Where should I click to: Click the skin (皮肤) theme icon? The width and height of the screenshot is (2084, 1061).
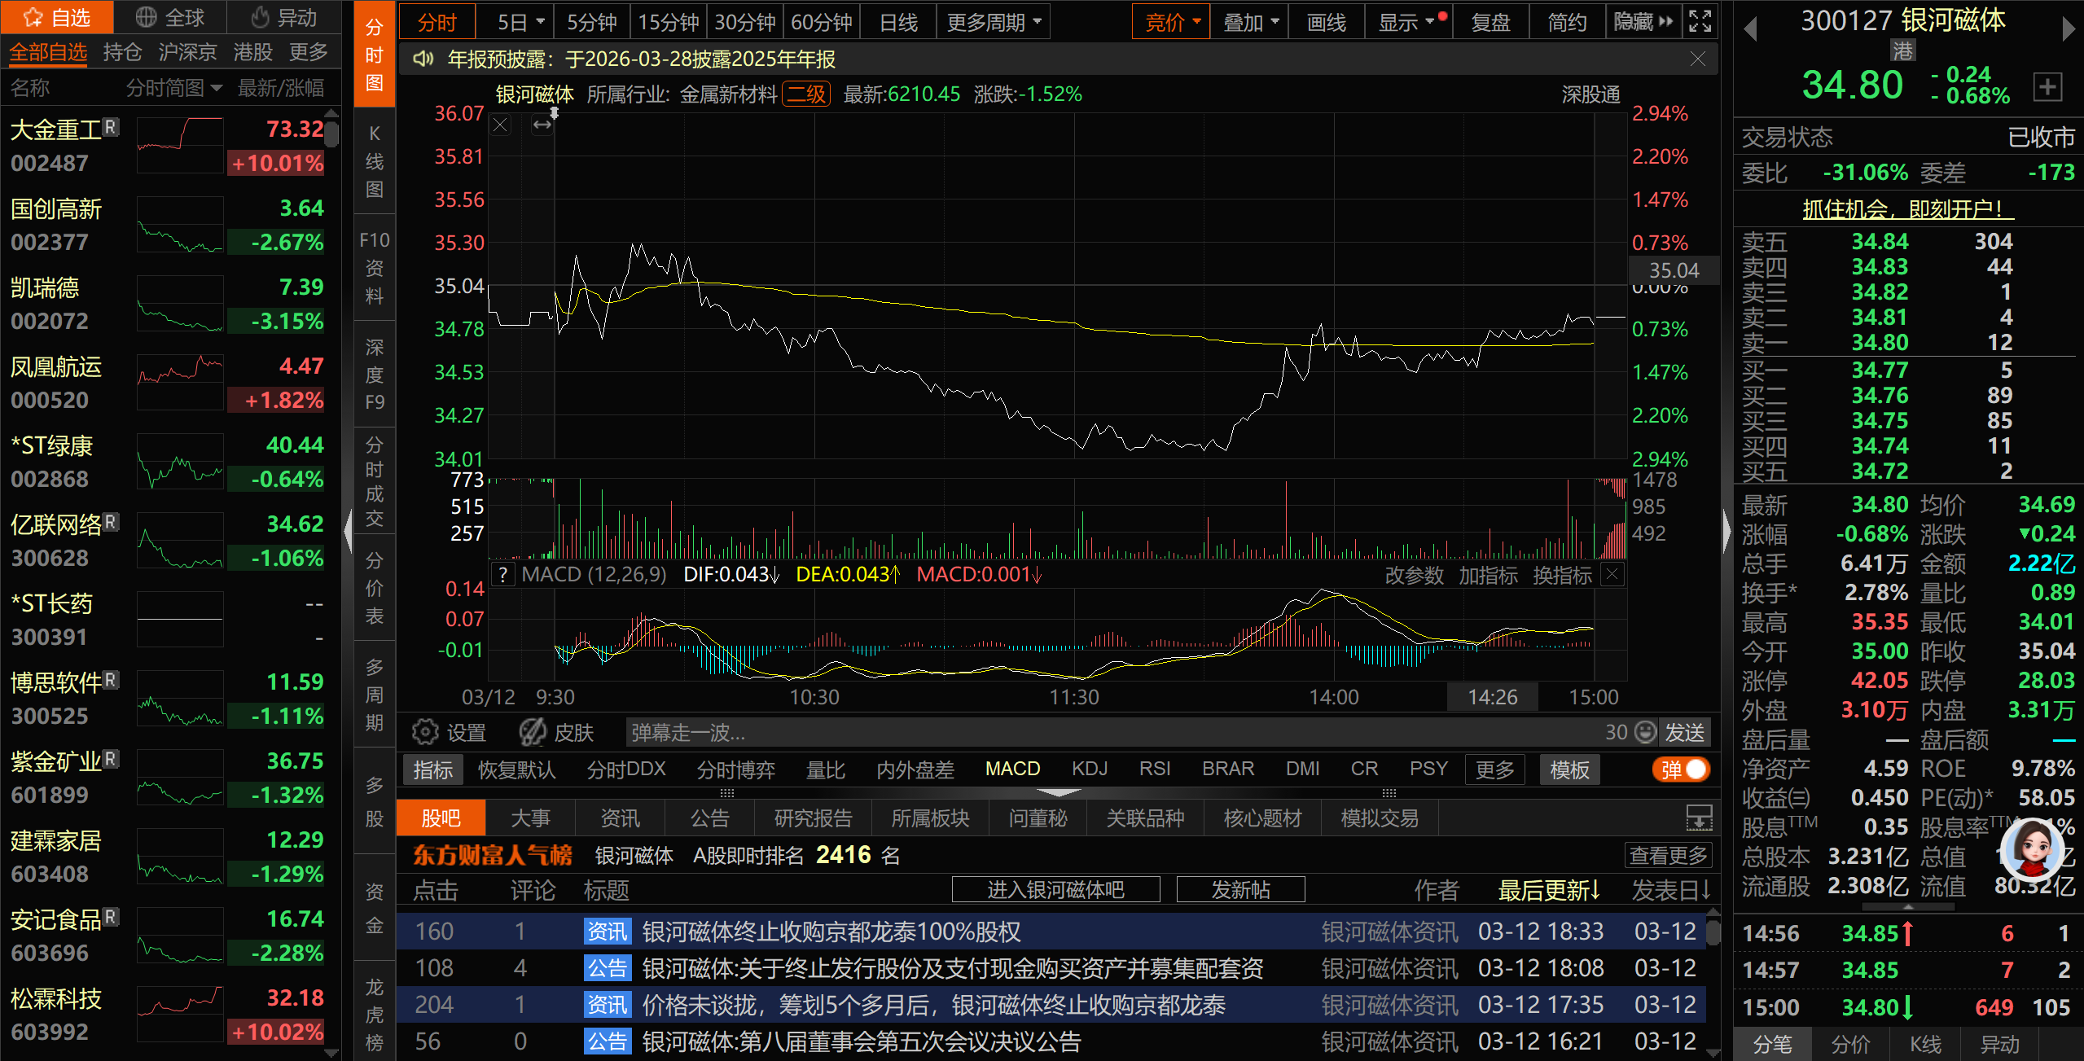533,732
